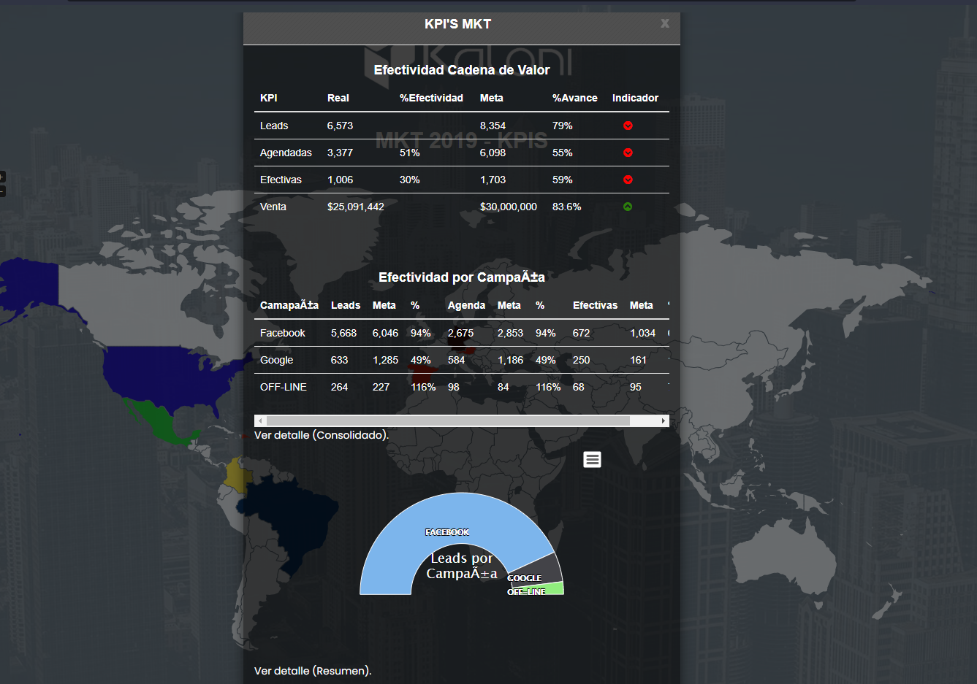Image resolution: width=977 pixels, height=684 pixels.
Task: Click the red indicator for Agendadas
Action: 628,153
